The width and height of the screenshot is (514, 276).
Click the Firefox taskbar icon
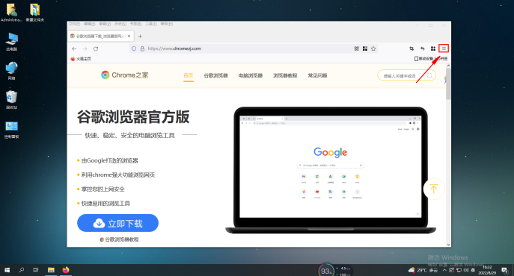[x=66, y=270]
